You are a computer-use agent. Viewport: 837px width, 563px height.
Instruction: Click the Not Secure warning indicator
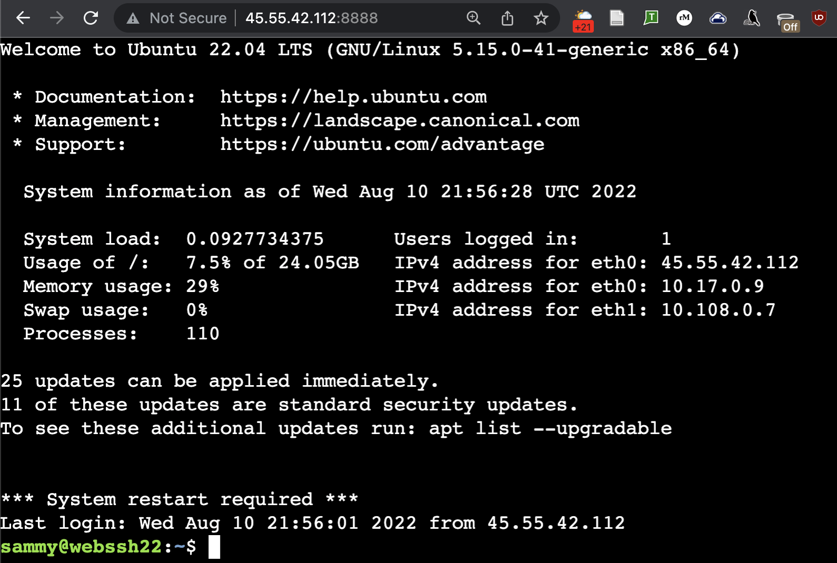click(x=177, y=18)
